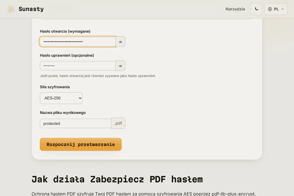Click the Rozpocznij przetwarzanie button
This screenshot has width=294, height=196.
[81, 144]
